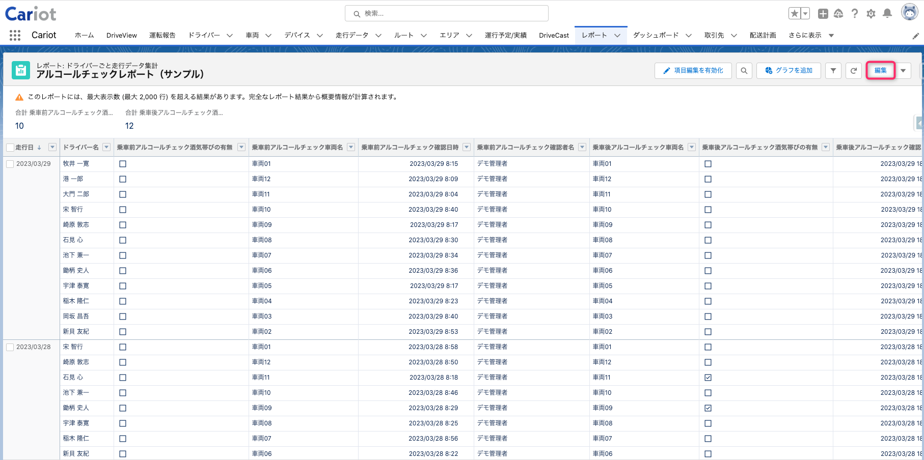This screenshot has width=924, height=460.
Task: Open the 乗車前アルコールチェック車両名 column menu
Action: [351, 147]
